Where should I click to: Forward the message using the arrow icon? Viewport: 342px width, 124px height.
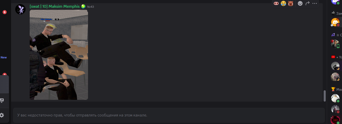[x=308, y=3]
